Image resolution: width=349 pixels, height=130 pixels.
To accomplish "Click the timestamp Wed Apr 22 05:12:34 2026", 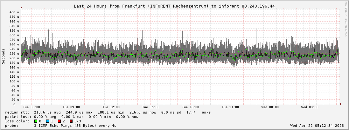I will pyautogui.click(x=317, y=126).
